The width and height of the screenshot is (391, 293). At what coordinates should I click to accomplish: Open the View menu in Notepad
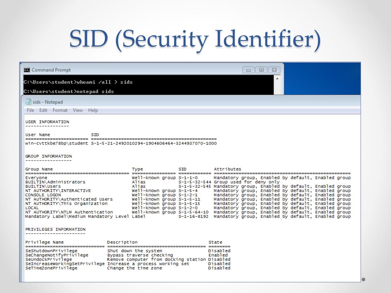pos(78,110)
